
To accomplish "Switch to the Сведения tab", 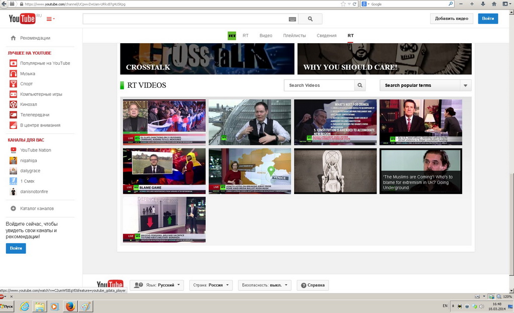I will click(x=326, y=36).
